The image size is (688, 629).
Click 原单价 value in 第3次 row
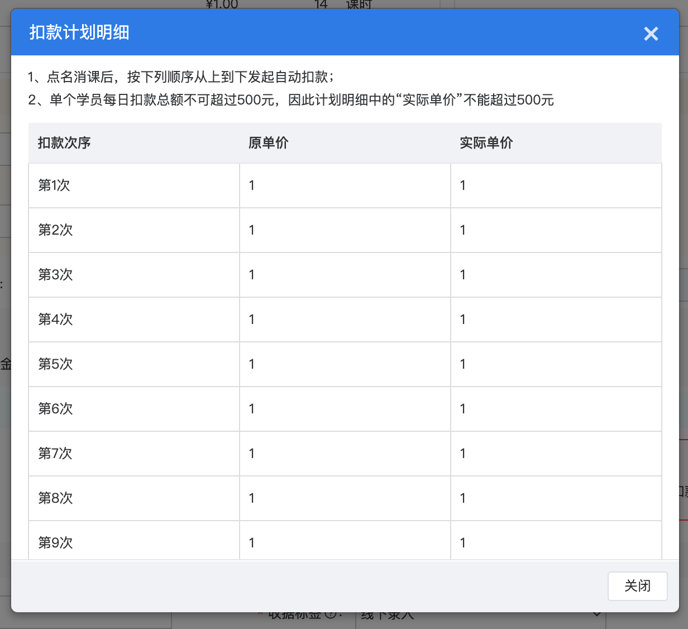(252, 275)
